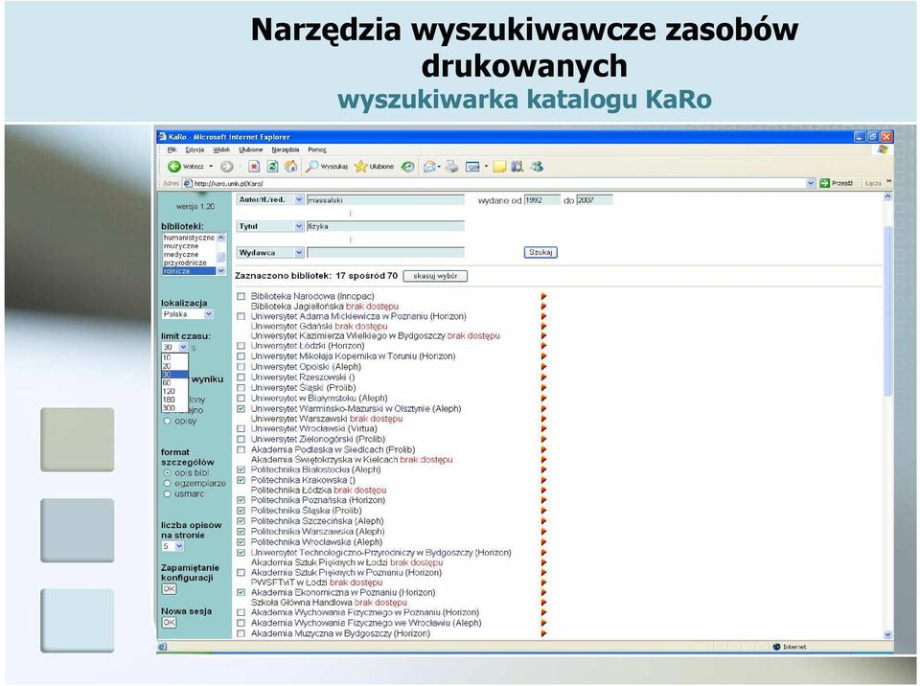Open the Home page icon

[x=291, y=167]
